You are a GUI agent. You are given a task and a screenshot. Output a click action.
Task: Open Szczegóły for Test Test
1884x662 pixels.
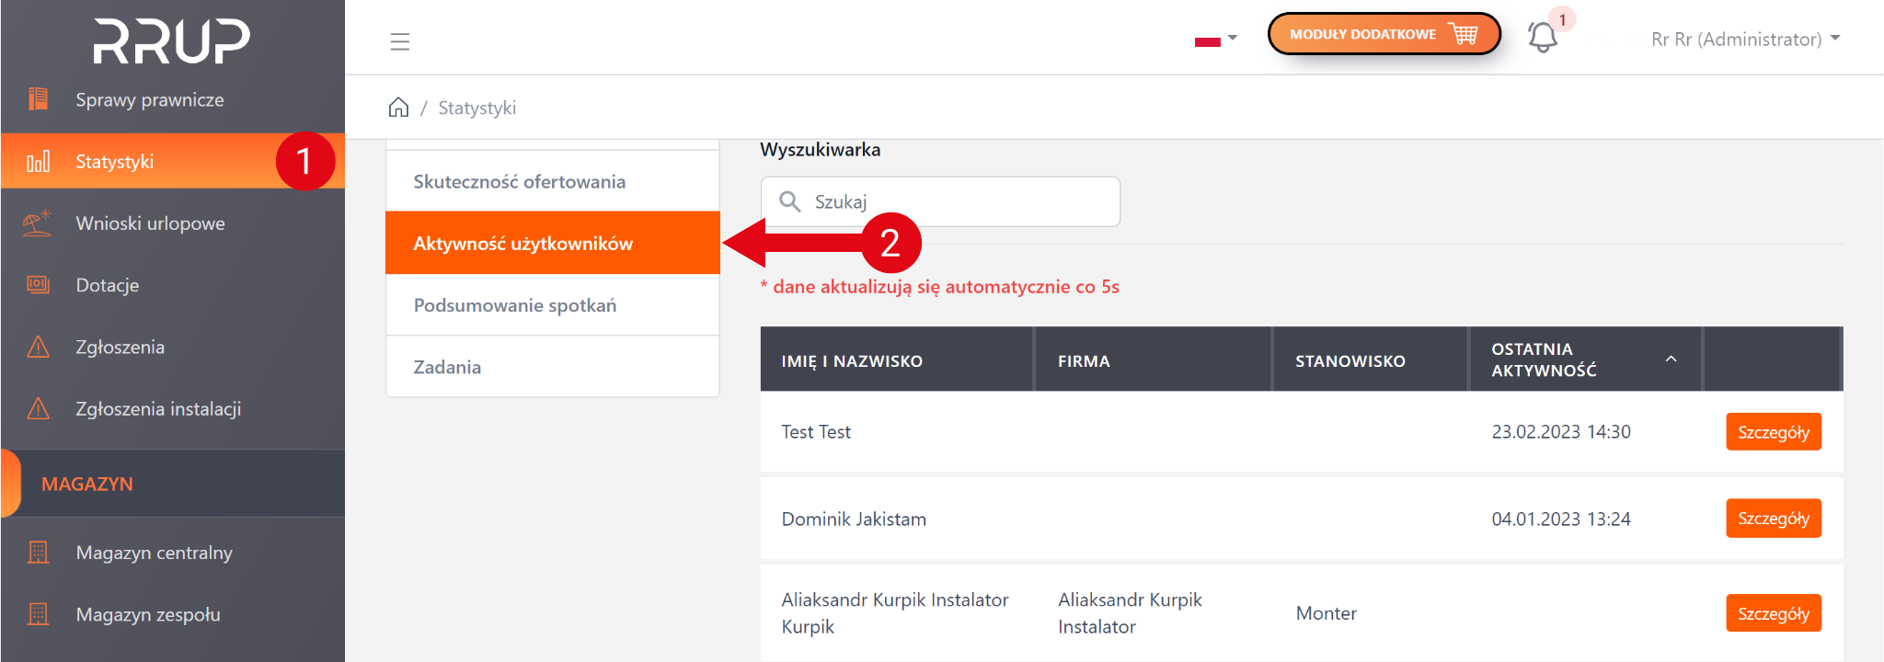pos(1773,432)
